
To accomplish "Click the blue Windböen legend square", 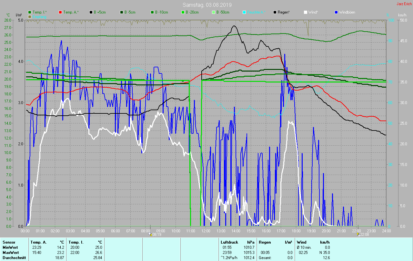I will (336, 12).
